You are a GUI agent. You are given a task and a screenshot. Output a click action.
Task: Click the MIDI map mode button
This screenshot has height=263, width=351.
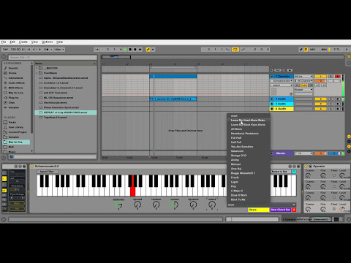[x=324, y=50]
